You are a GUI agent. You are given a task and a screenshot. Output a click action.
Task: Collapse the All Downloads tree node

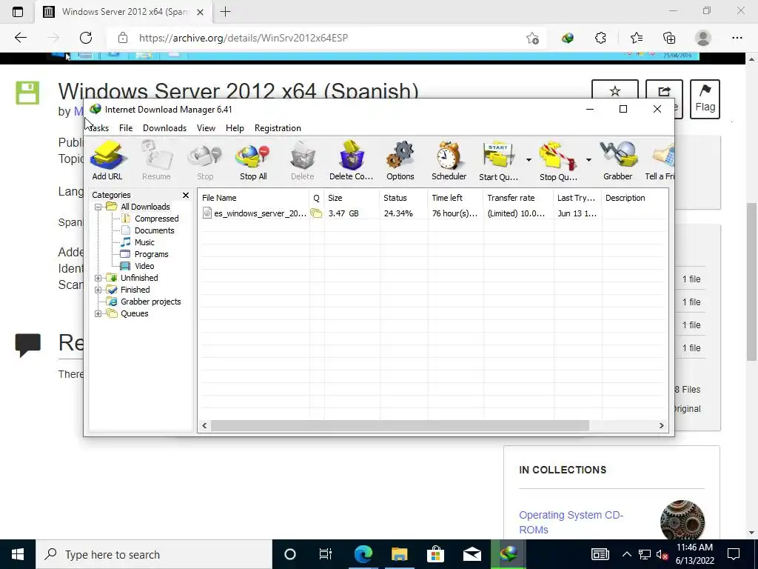pos(98,207)
